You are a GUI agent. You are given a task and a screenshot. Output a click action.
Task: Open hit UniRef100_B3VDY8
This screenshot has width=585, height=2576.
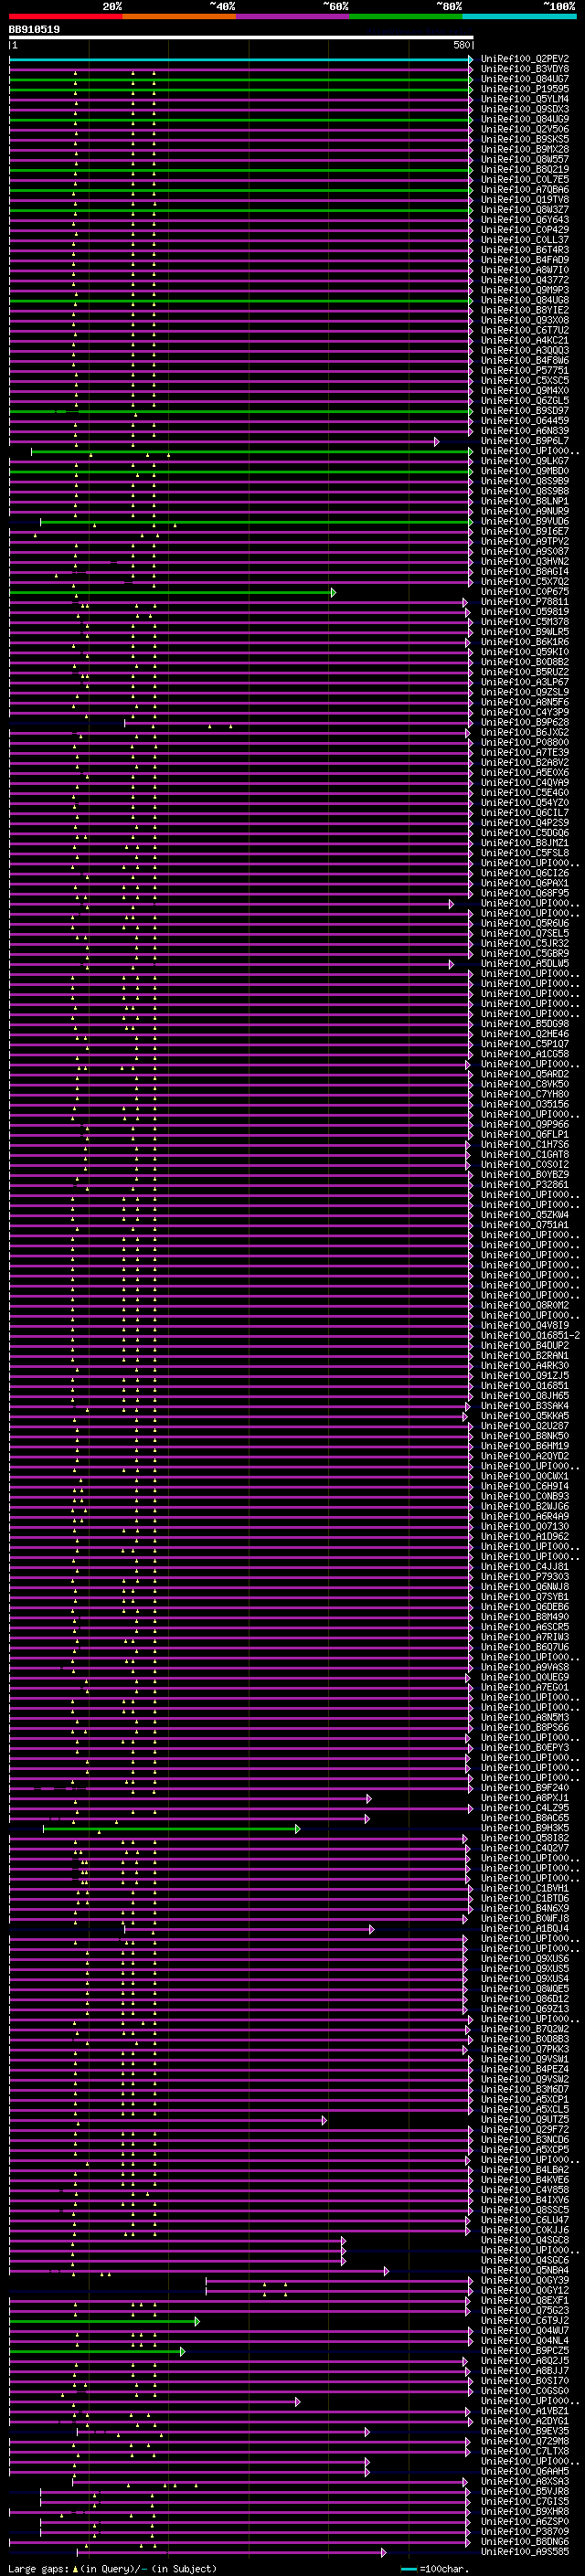[x=525, y=69]
